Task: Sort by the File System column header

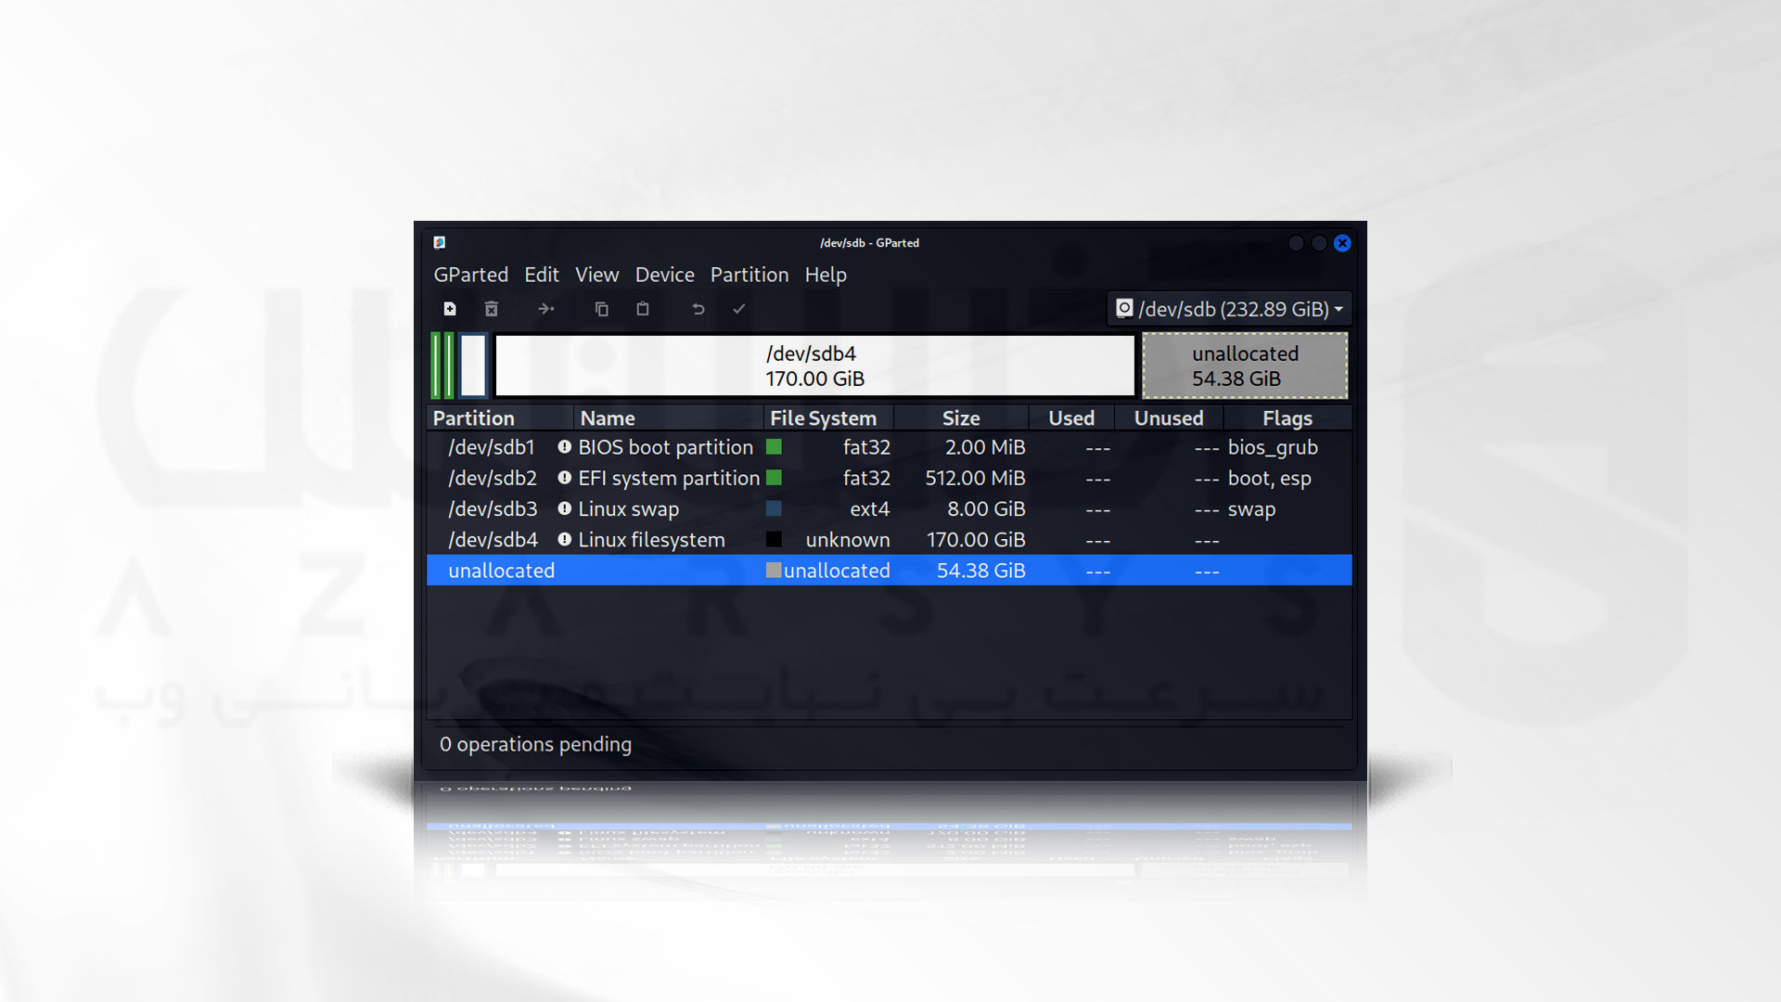Action: click(829, 418)
